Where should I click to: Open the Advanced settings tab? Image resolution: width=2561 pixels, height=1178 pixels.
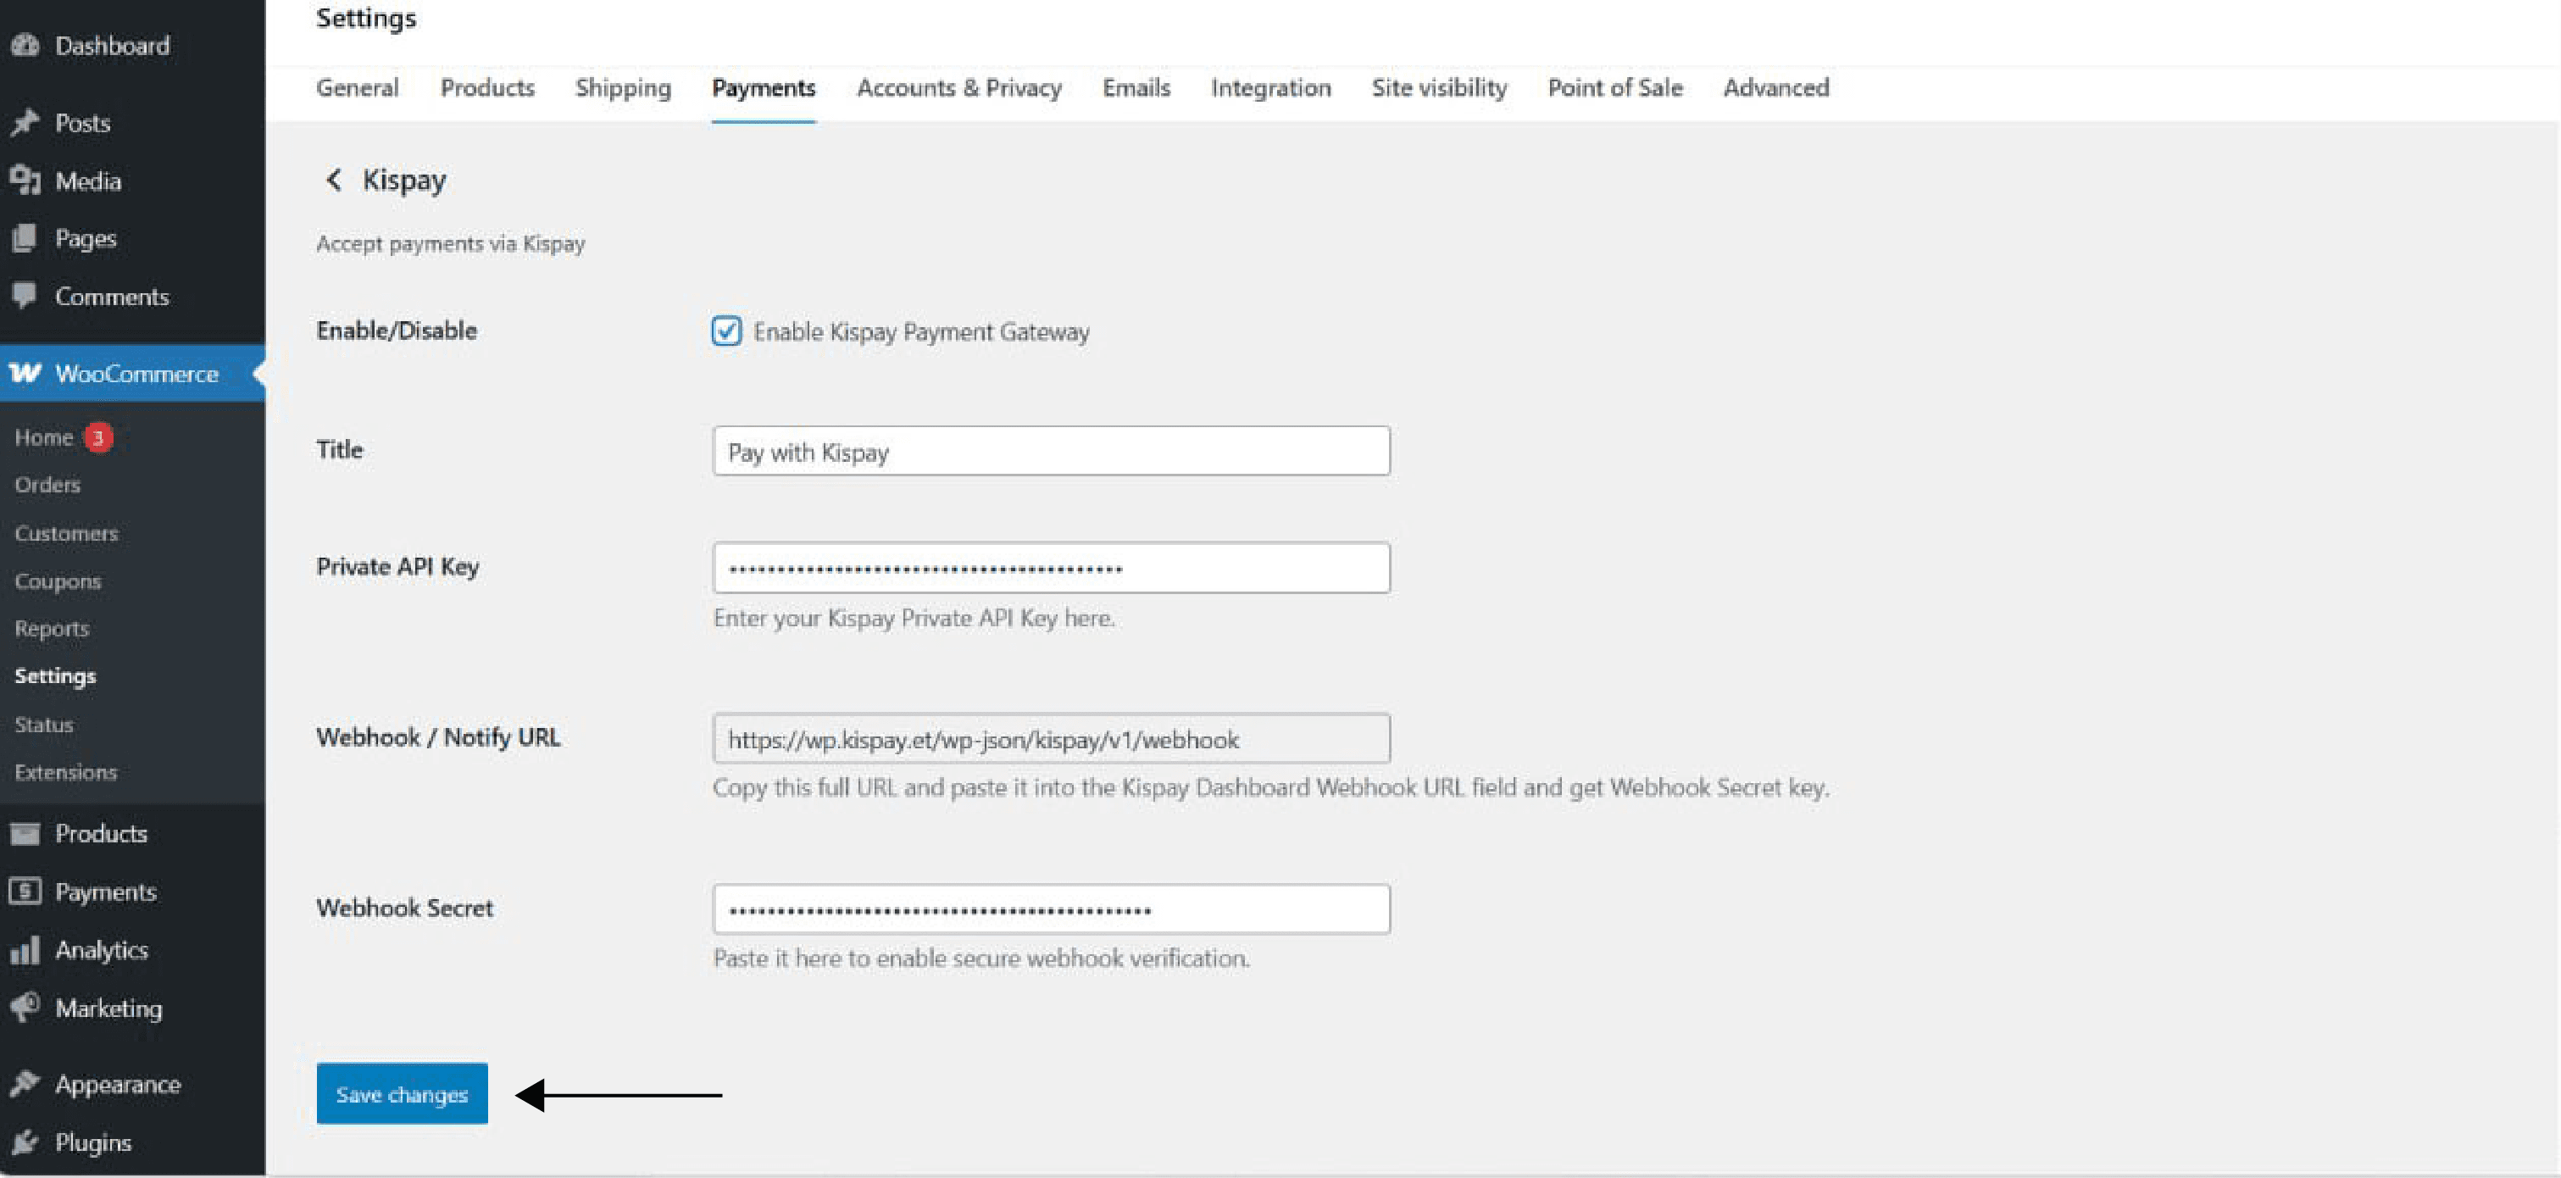pos(1775,87)
